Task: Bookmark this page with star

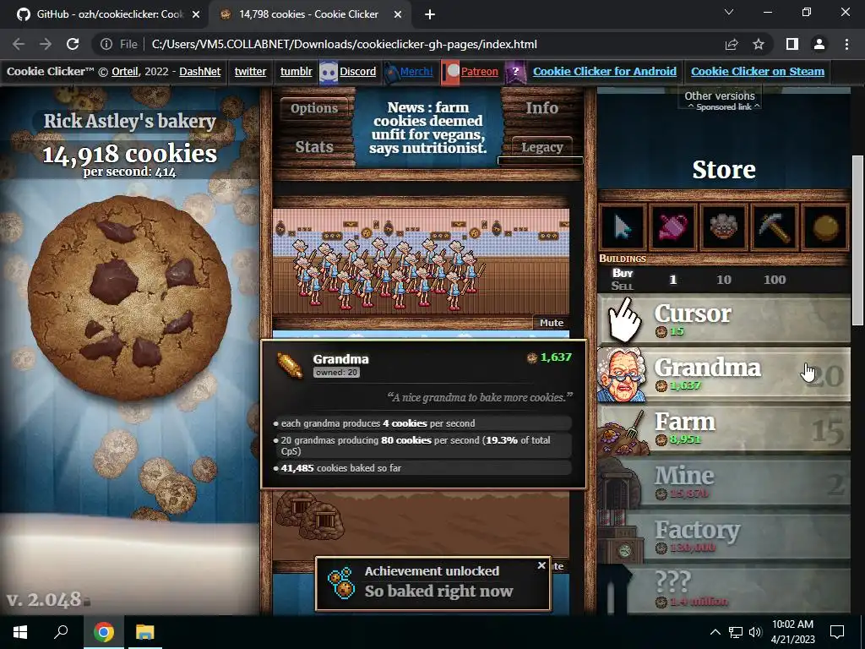Action: point(759,44)
